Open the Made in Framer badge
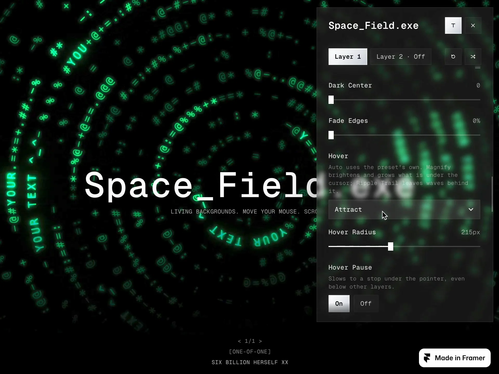The image size is (499, 374). pyautogui.click(x=455, y=358)
